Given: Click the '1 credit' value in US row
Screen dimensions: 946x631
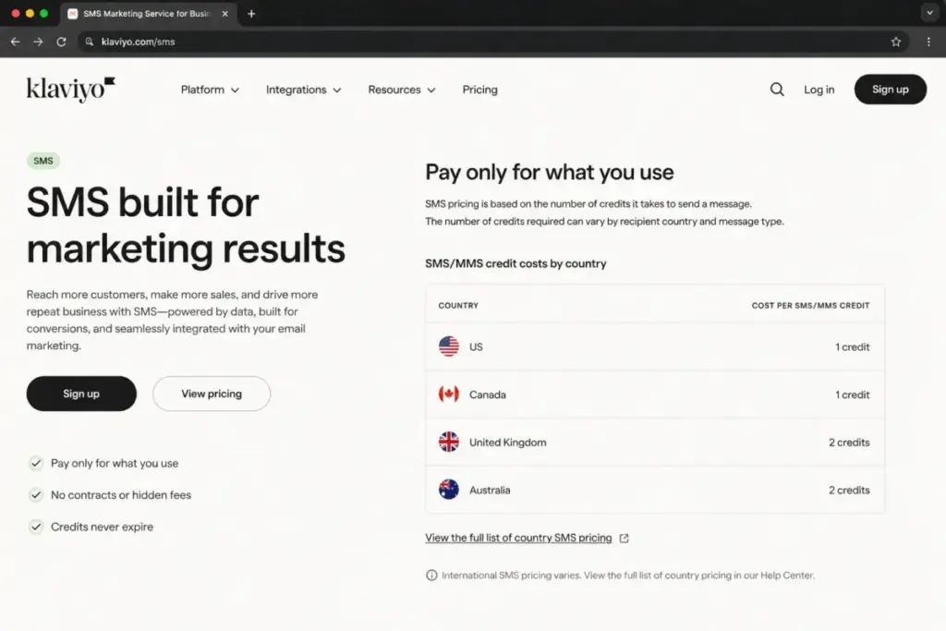Looking at the screenshot, I should coord(852,346).
